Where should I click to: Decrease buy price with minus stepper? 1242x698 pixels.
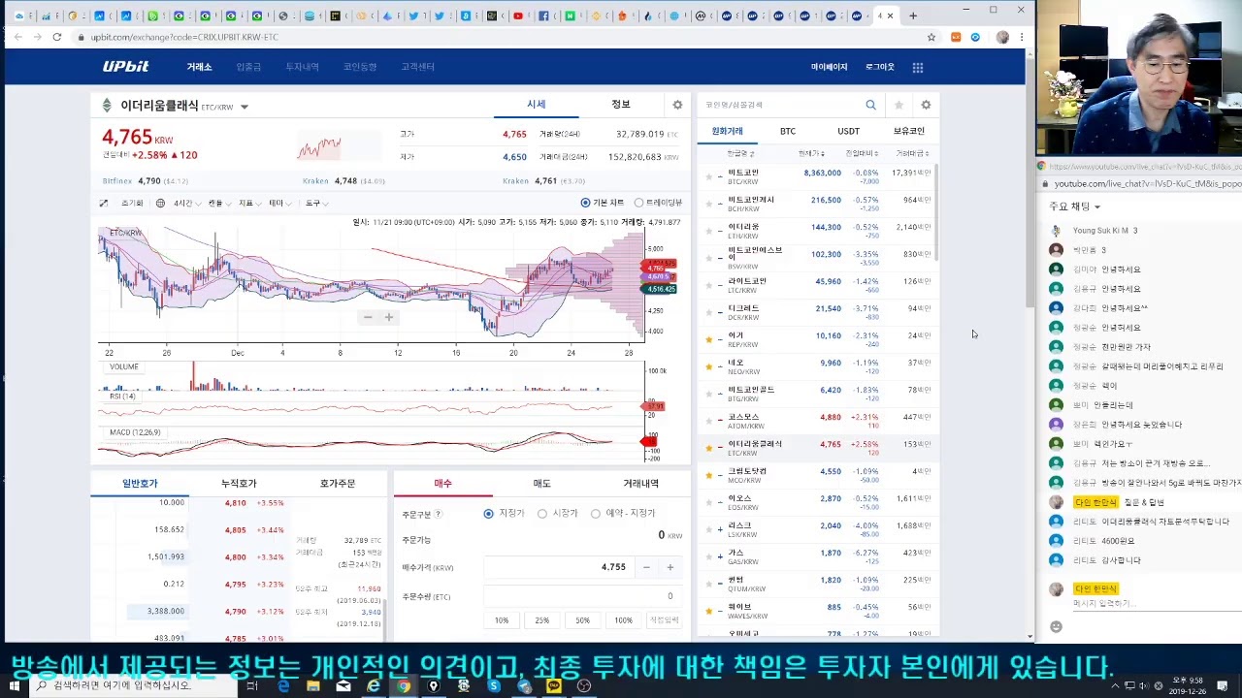point(646,567)
